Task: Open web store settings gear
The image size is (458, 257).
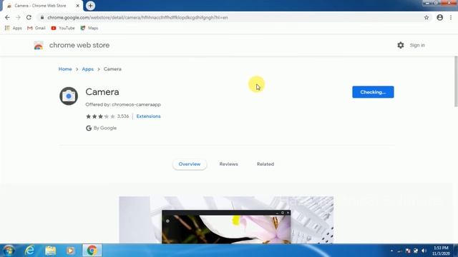Action: 401,45
